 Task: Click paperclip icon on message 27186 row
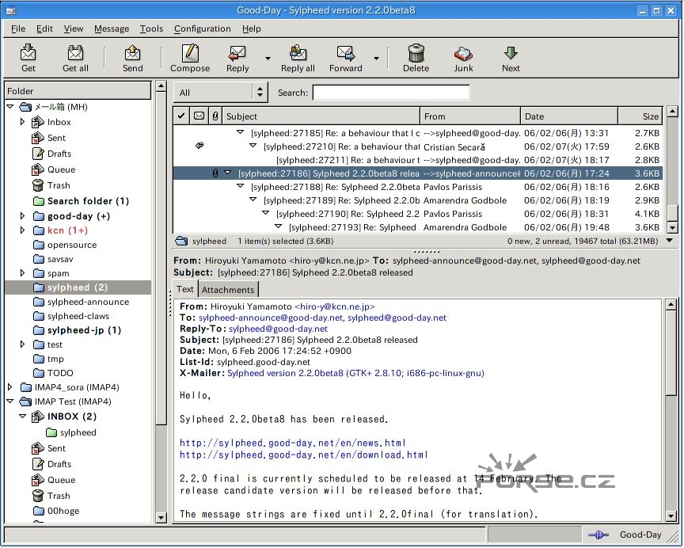coord(215,173)
